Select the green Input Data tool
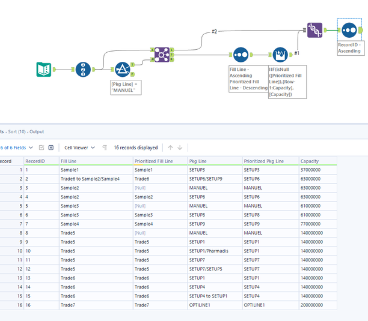 click(x=44, y=70)
